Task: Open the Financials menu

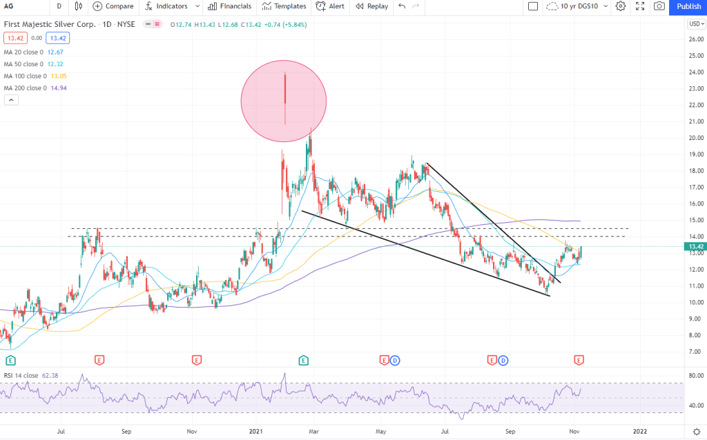Action: point(231,6)
